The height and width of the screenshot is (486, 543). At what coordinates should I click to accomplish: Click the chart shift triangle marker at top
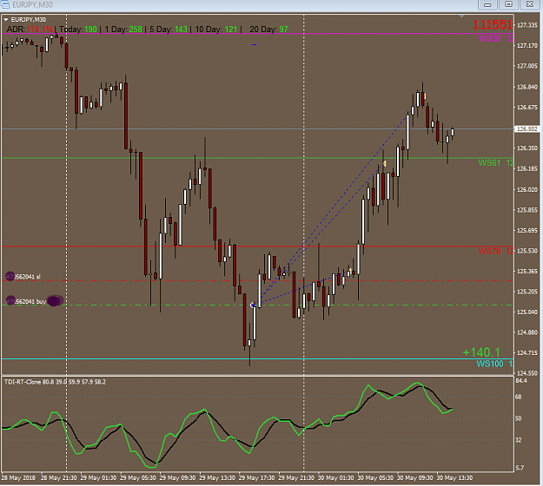[x=461, y=16]
